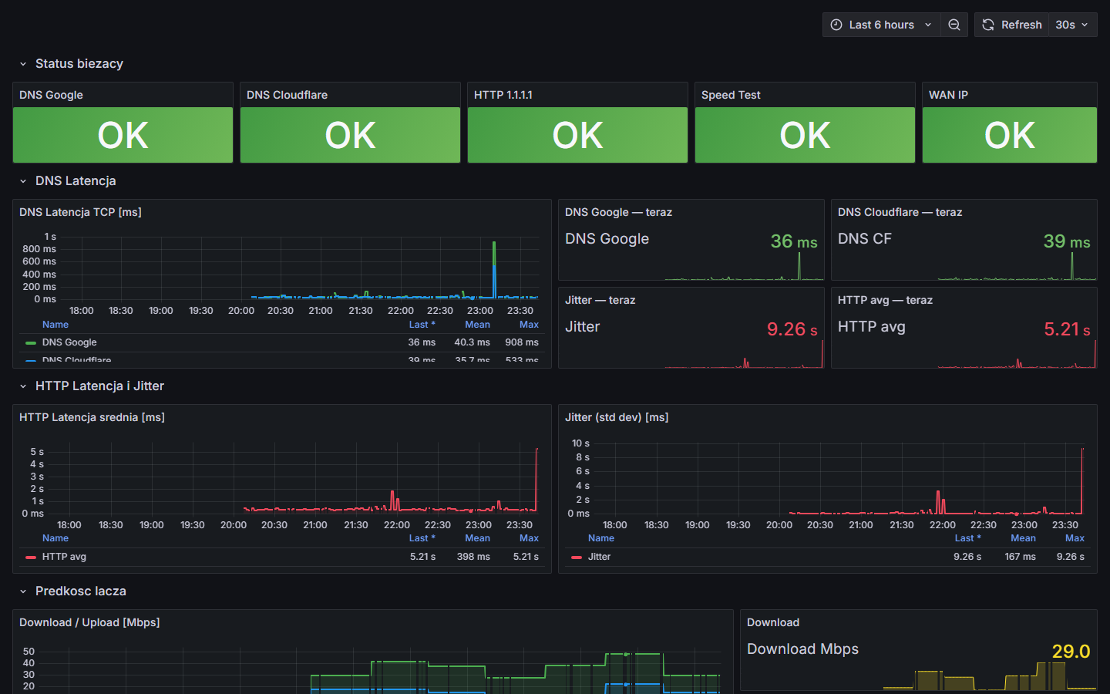Click the Refresh dashboard button
This screenshot has height=694, width=1110.
pyautogui.click(x=1011, y=25)
